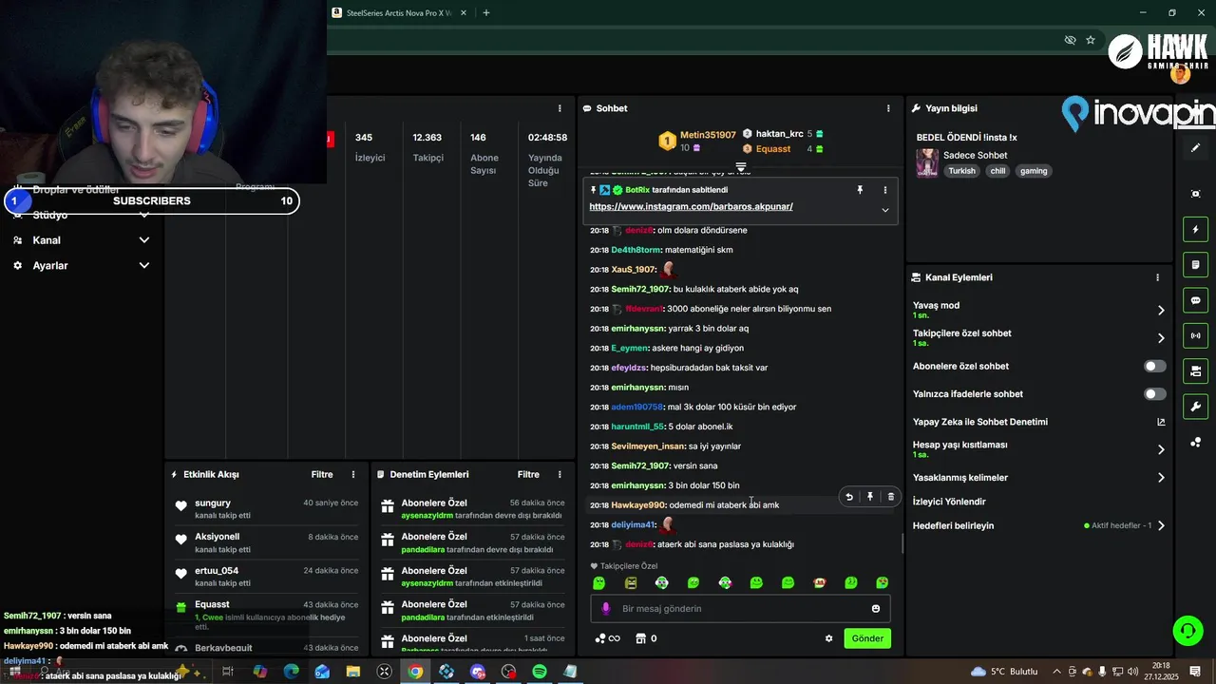Click channel points infinity icon below chat
This screenshot has width=1216, height=684.
pos(608,638)
